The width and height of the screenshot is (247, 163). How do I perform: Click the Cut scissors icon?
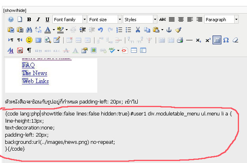[138, 30]
